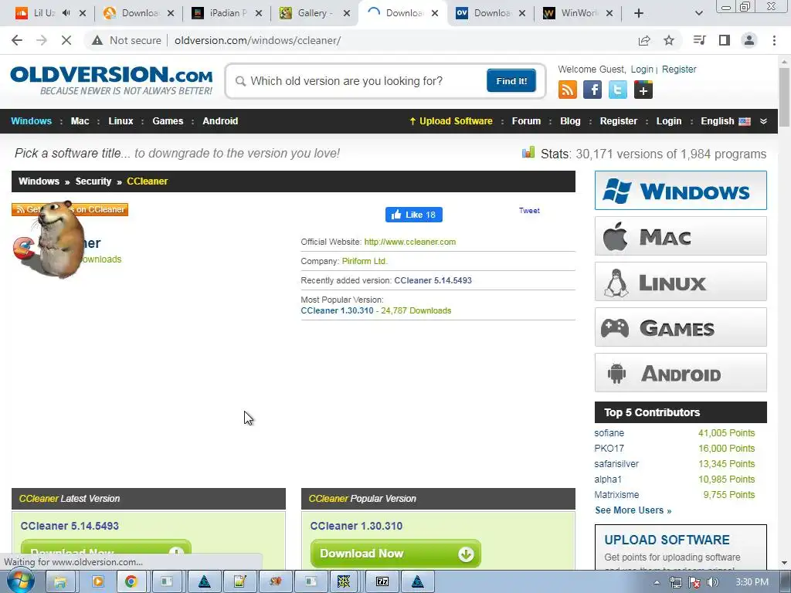
Task: Toggle the browser side panel
Action: click(x=725, y=40)
